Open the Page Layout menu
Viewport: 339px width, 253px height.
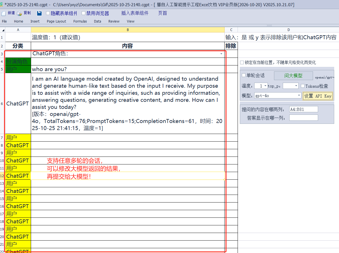[x=56, y=21]
